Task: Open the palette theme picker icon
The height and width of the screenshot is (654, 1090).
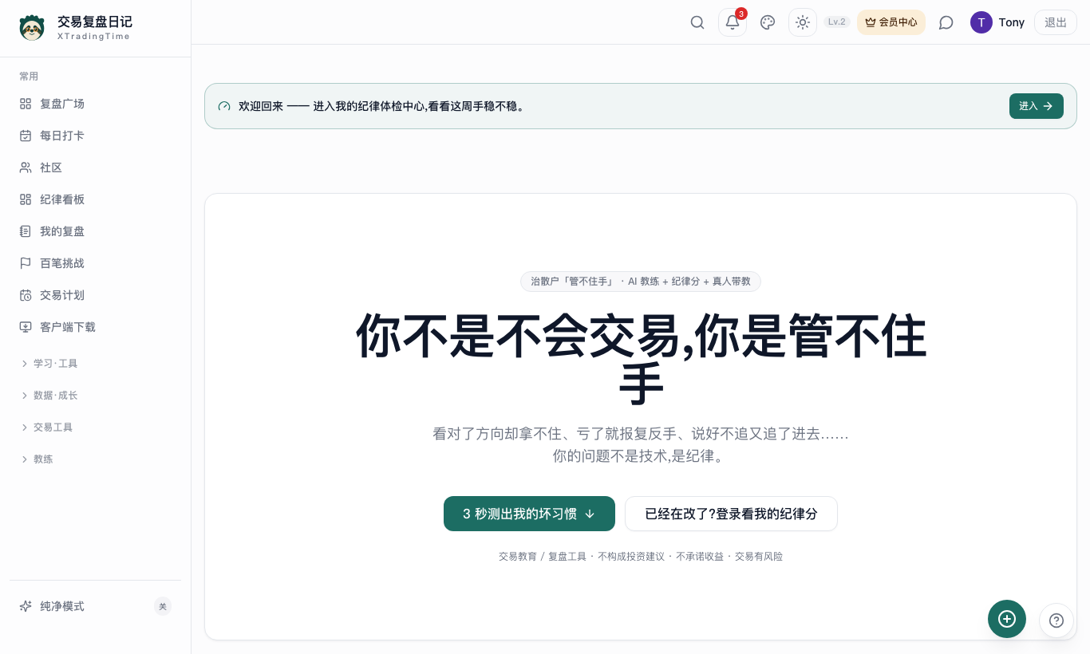Action: [x=768, y=22]
